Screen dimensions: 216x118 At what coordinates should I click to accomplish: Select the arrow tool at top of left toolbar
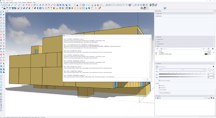point(1,12)
